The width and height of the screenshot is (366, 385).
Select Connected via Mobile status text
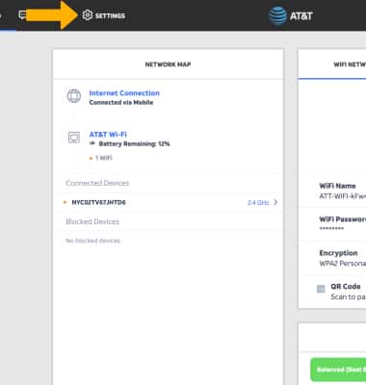click(x=121, y=102)
